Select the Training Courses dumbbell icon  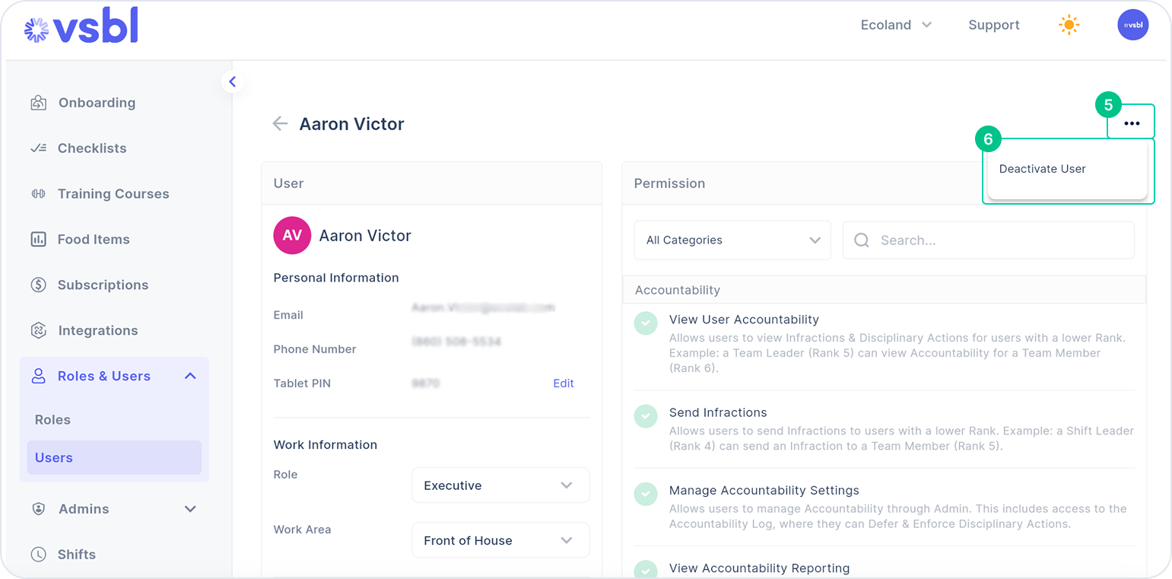pyautogui.click(x=38, y=194)
